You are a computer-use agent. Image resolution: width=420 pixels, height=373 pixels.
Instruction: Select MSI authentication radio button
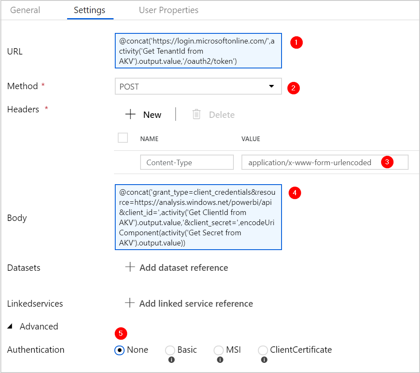coord(219,350)
